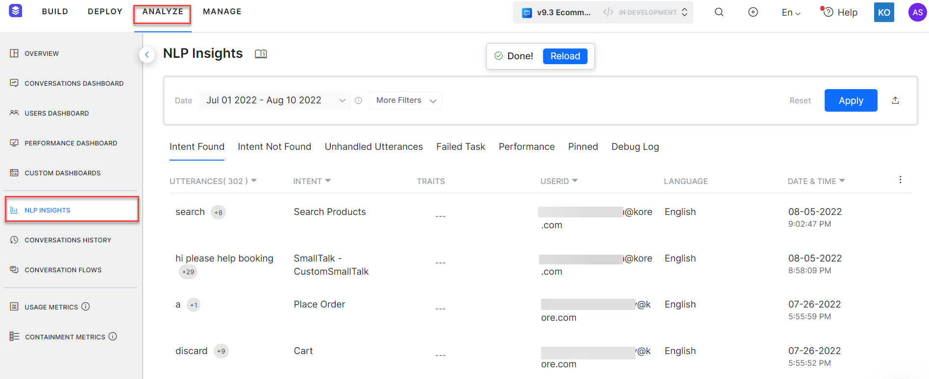Click the date filter info icon

click(359, 100)
